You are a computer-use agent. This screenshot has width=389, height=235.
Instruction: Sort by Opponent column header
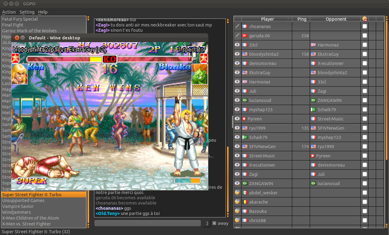[x=336, y=19]
